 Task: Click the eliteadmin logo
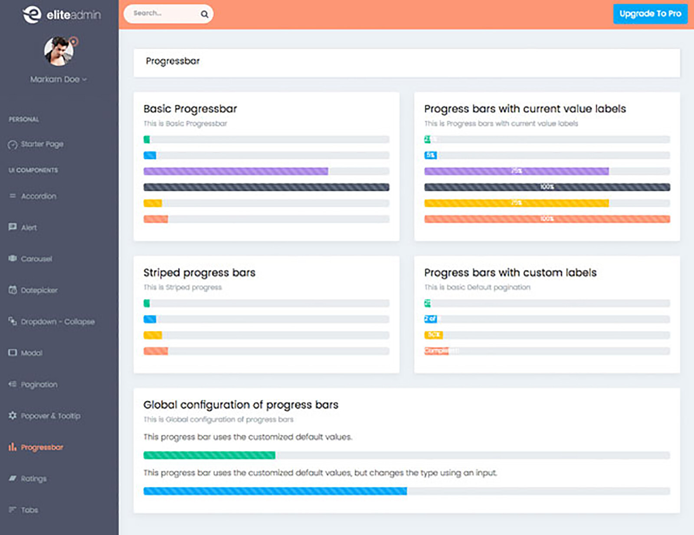click(x=62, y=14)
